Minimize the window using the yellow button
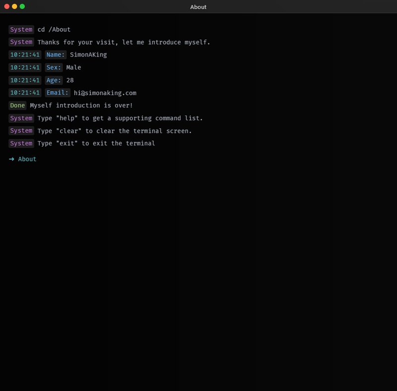Viewport: 397px width, 391px height. coord(15,6)
